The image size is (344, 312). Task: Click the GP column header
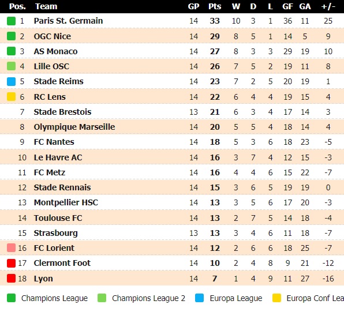pos(193,6)
